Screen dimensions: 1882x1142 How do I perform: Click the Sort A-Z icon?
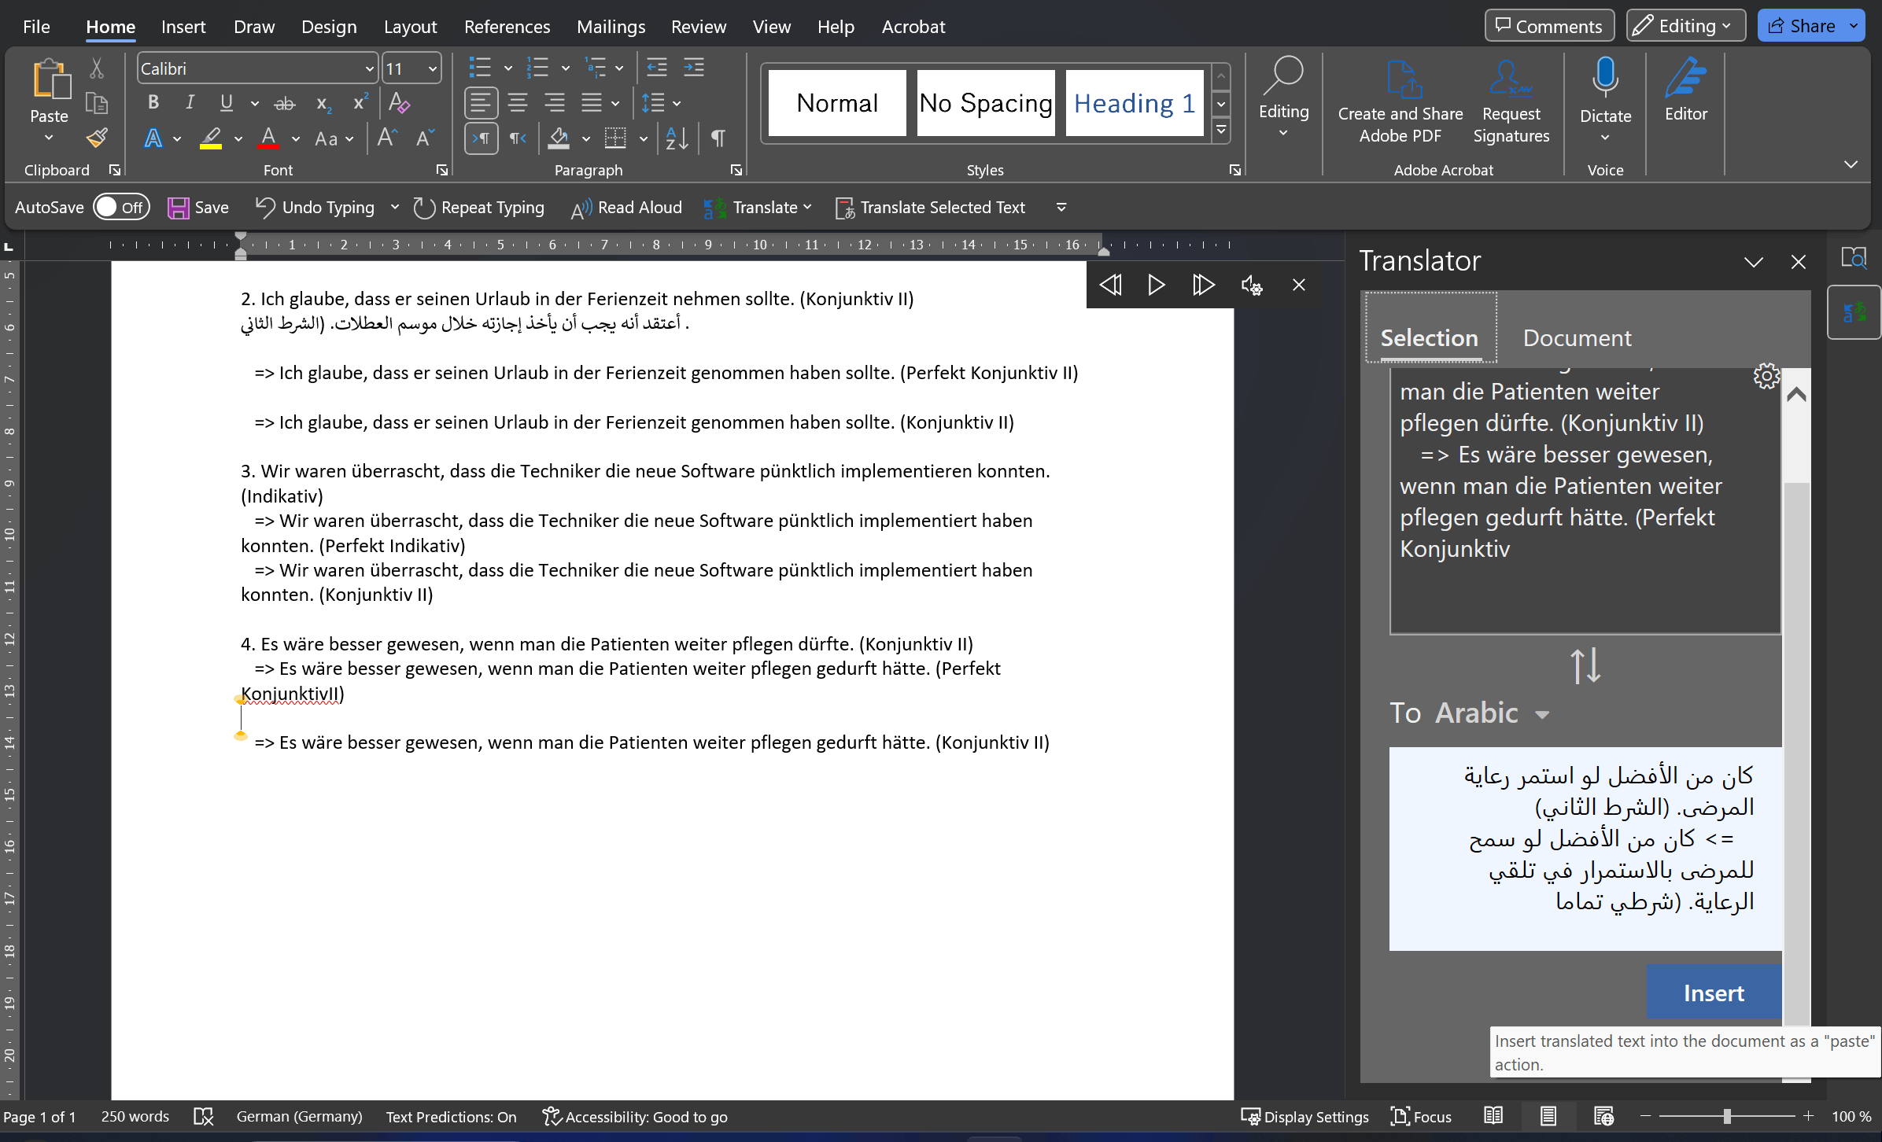[x=677, y=138]
